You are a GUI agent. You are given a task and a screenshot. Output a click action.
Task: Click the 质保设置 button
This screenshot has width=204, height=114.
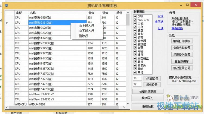point(152,85)
